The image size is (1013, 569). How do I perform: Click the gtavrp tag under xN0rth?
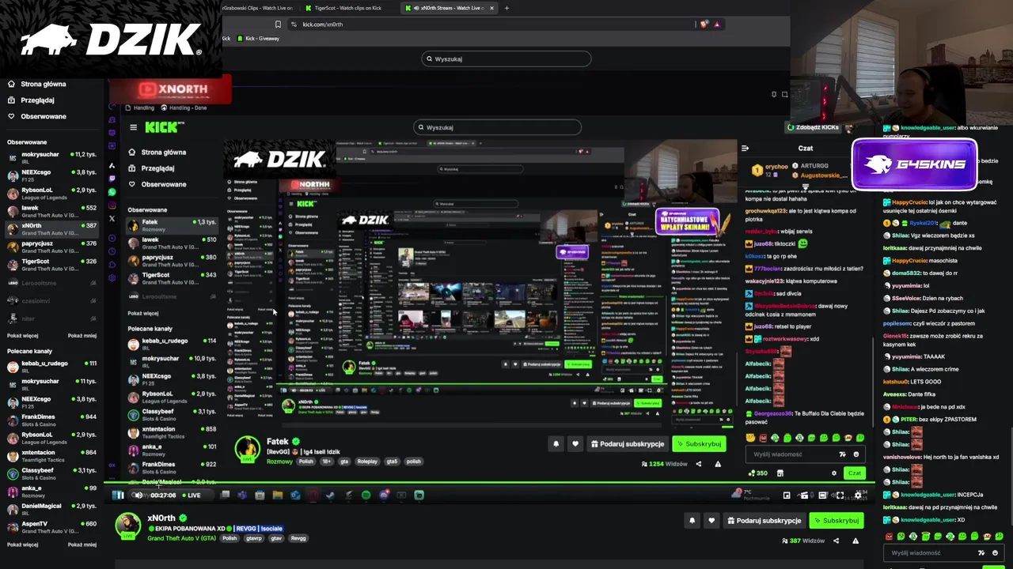point(254,538)
